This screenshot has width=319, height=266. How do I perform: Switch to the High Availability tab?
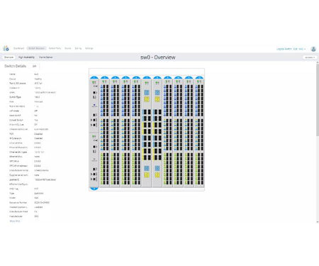(26, 57)
